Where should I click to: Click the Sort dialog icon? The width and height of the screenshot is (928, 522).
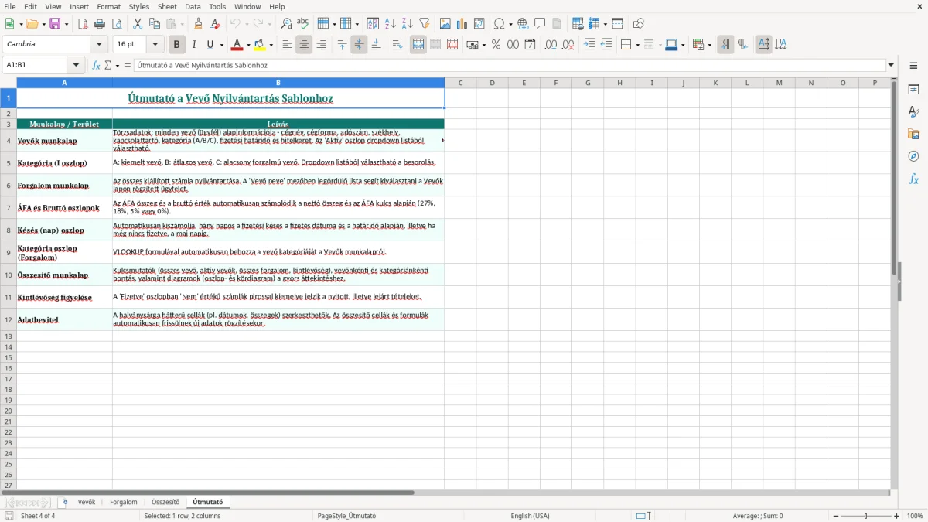pos(373,24)
